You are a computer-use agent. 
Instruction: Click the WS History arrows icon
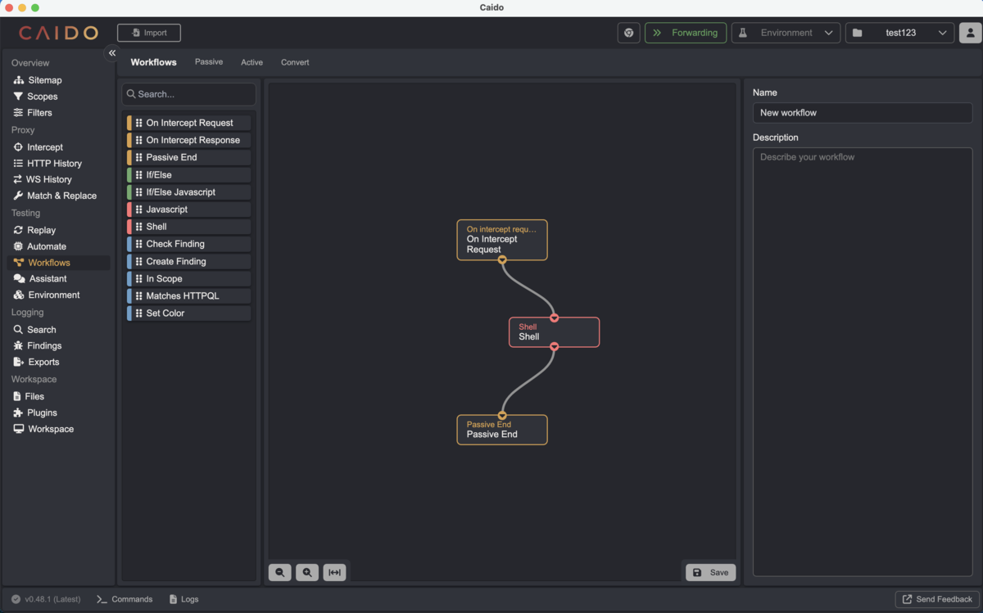point(18,179)
